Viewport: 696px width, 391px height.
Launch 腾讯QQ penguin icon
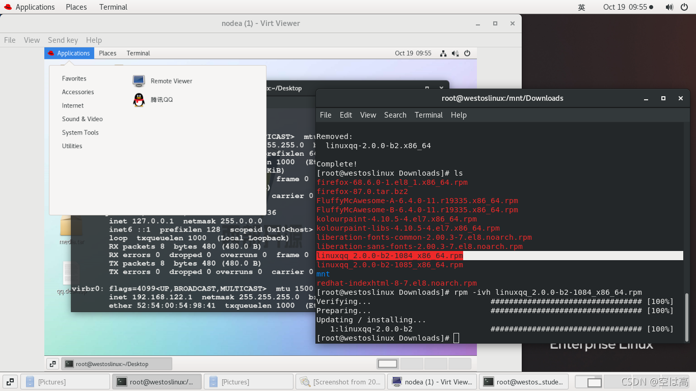click(139, 100)
